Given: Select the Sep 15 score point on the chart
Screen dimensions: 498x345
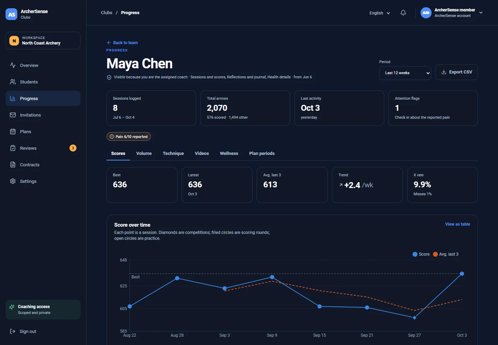Looking at the screenshot, I should [320, 306].
